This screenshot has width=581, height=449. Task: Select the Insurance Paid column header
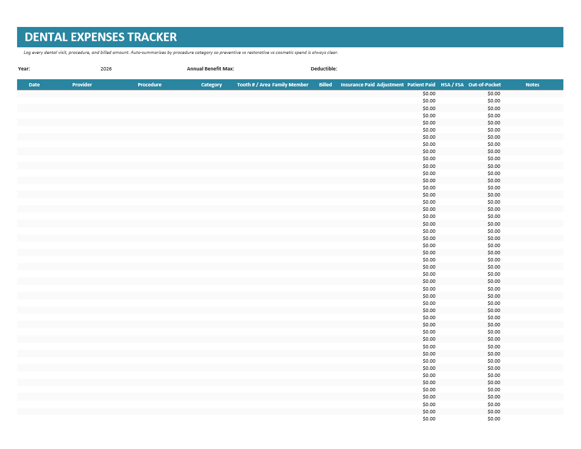tap(358, 85)
